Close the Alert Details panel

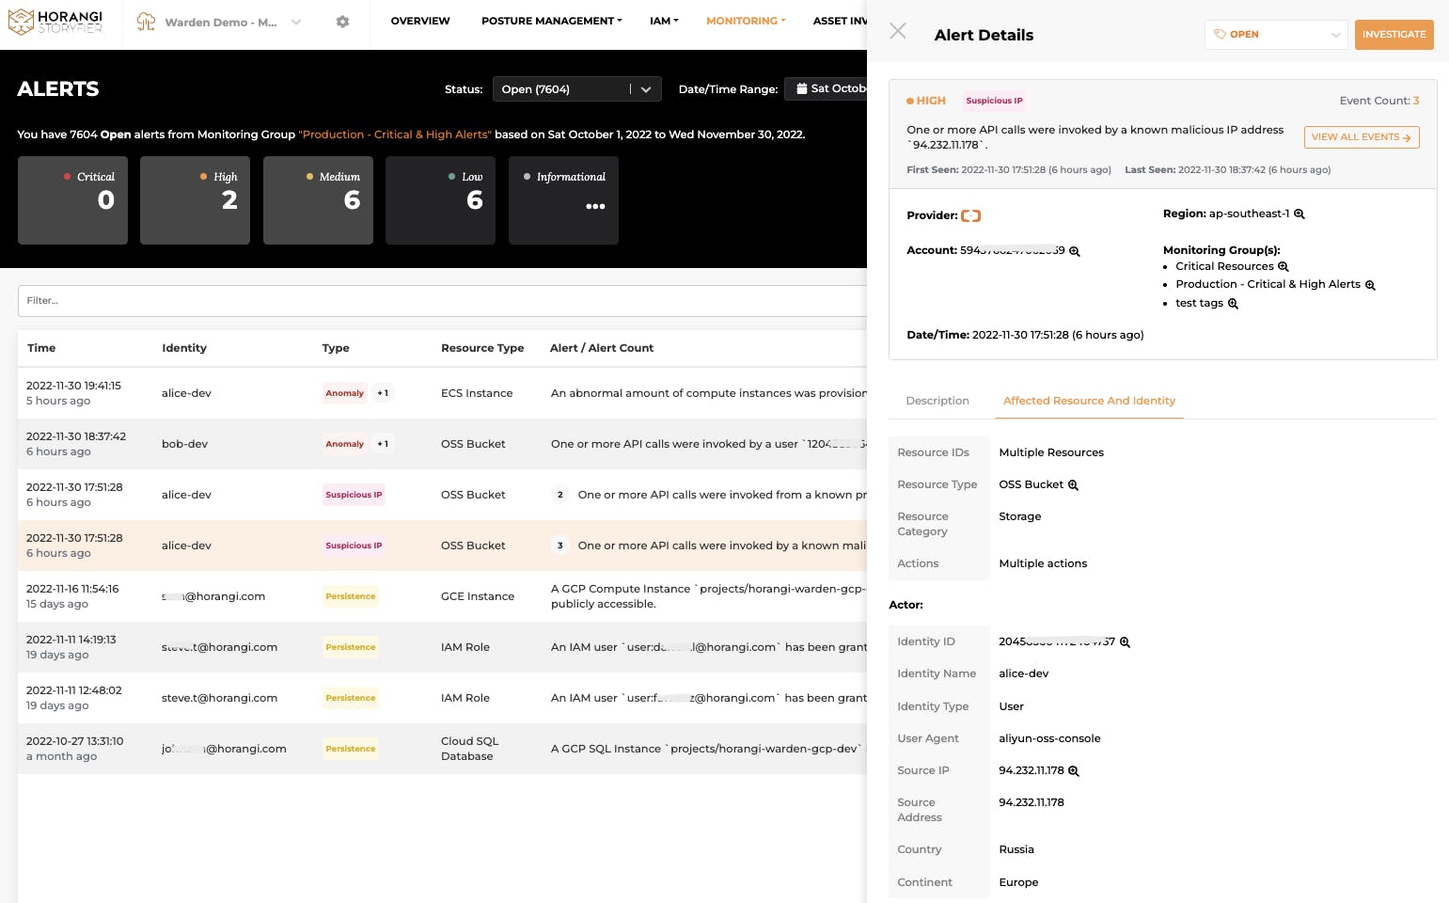point(898,31)
